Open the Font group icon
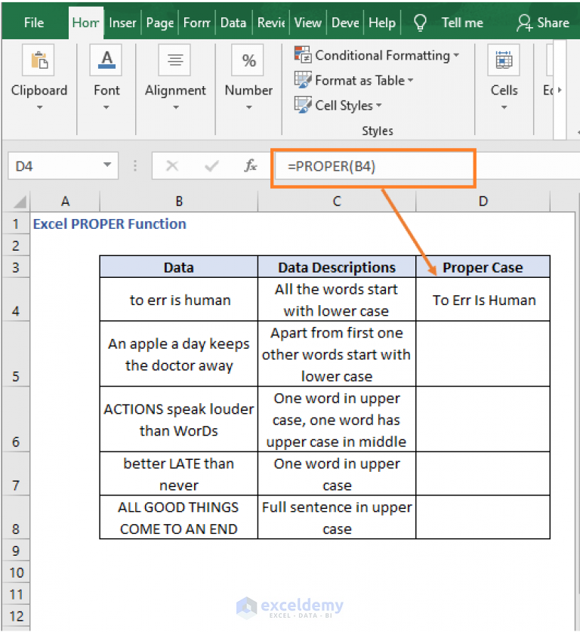Image resolution: width=580 pixels, height=632 pixels. click(106, 60)
